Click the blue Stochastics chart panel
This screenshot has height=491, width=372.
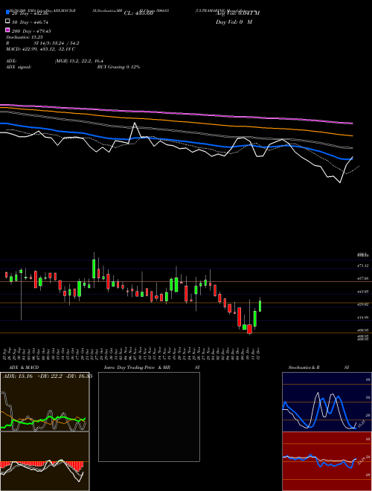[x=327, y=402]
